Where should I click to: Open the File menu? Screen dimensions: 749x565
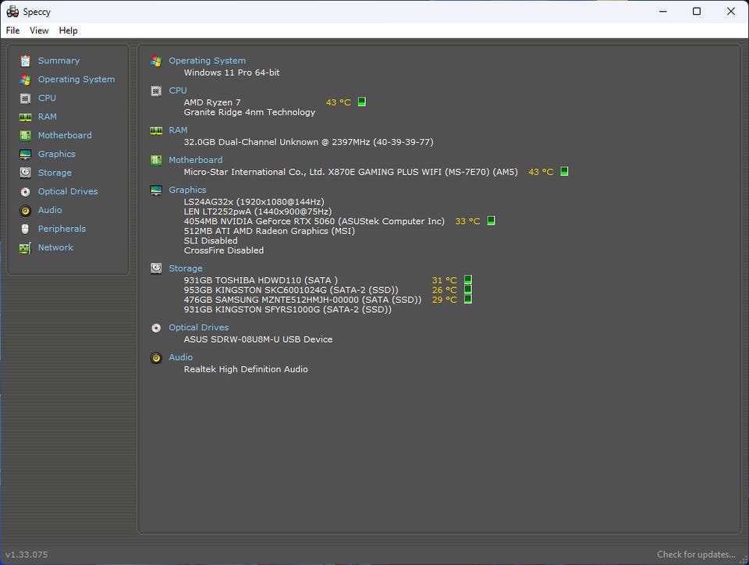(x=12, y=30)
